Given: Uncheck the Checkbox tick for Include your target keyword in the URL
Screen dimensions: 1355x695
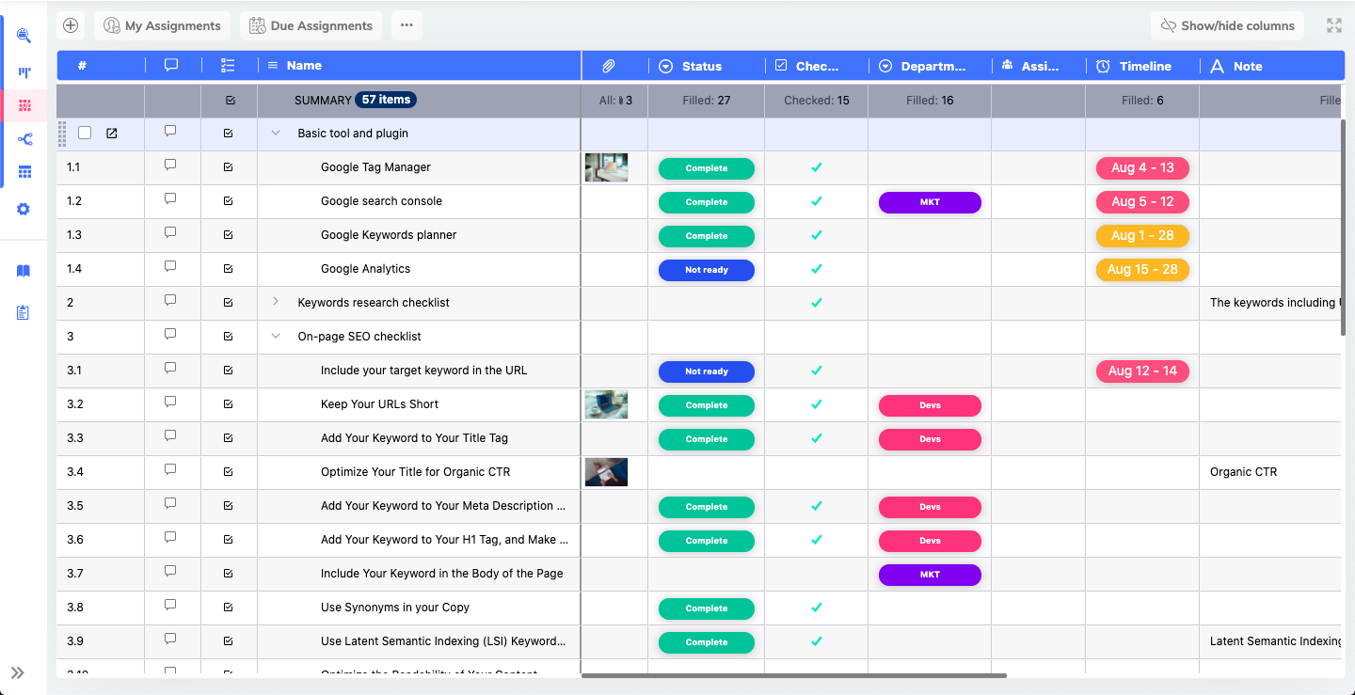Looking at the screenshot, I should tap(817, 371).
